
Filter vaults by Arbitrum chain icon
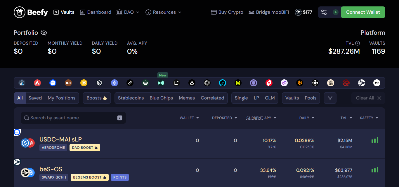pyautogui.click(x=22, y=83)
